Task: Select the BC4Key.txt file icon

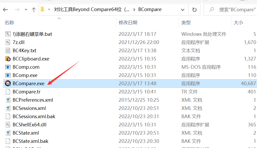Action: pos(8,50)
